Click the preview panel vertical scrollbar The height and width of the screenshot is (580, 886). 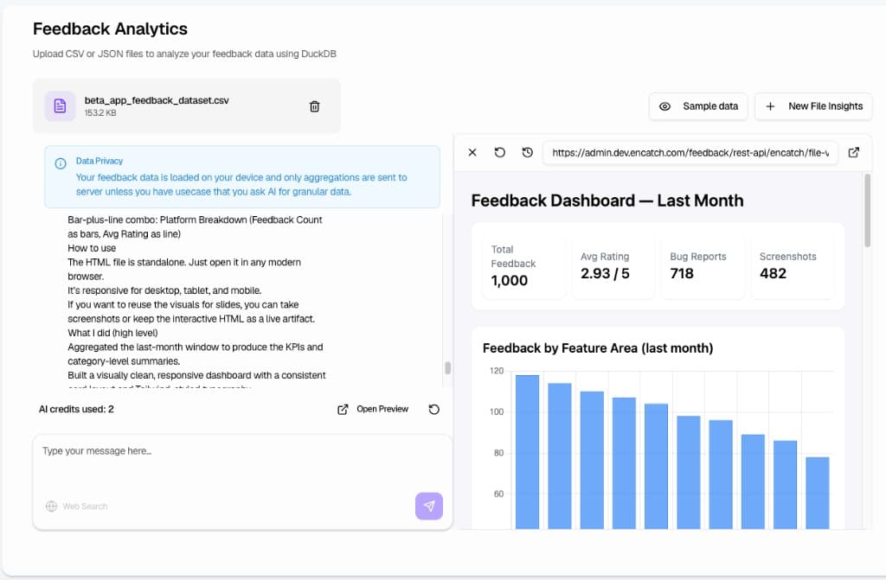pos(867,210)
